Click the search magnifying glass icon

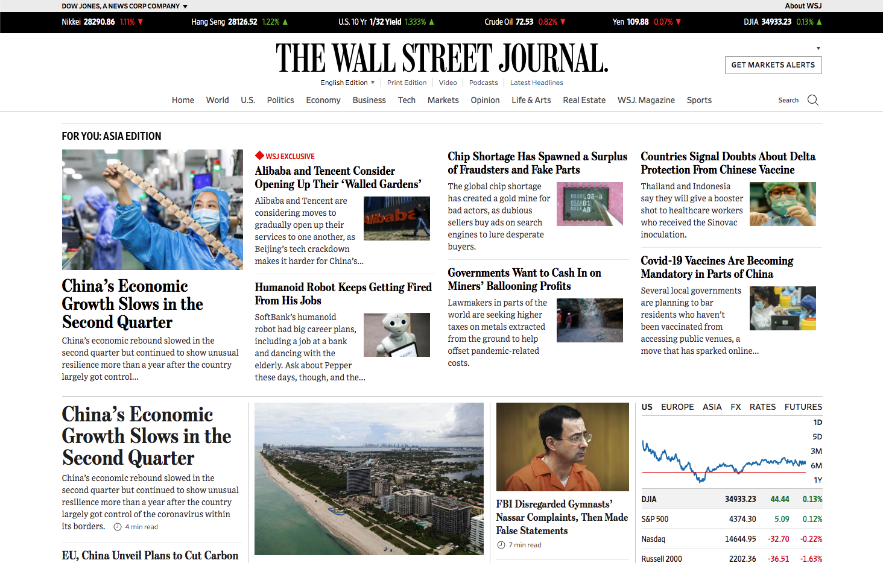(813, 100)
